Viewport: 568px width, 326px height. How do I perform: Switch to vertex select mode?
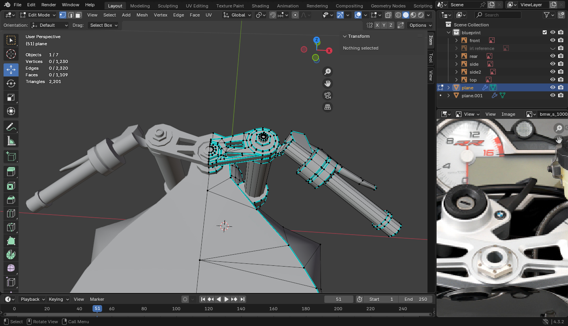click(63, 15)
